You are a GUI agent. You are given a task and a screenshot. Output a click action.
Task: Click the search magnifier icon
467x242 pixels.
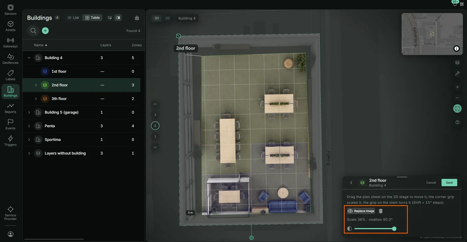tap(33, 31)
